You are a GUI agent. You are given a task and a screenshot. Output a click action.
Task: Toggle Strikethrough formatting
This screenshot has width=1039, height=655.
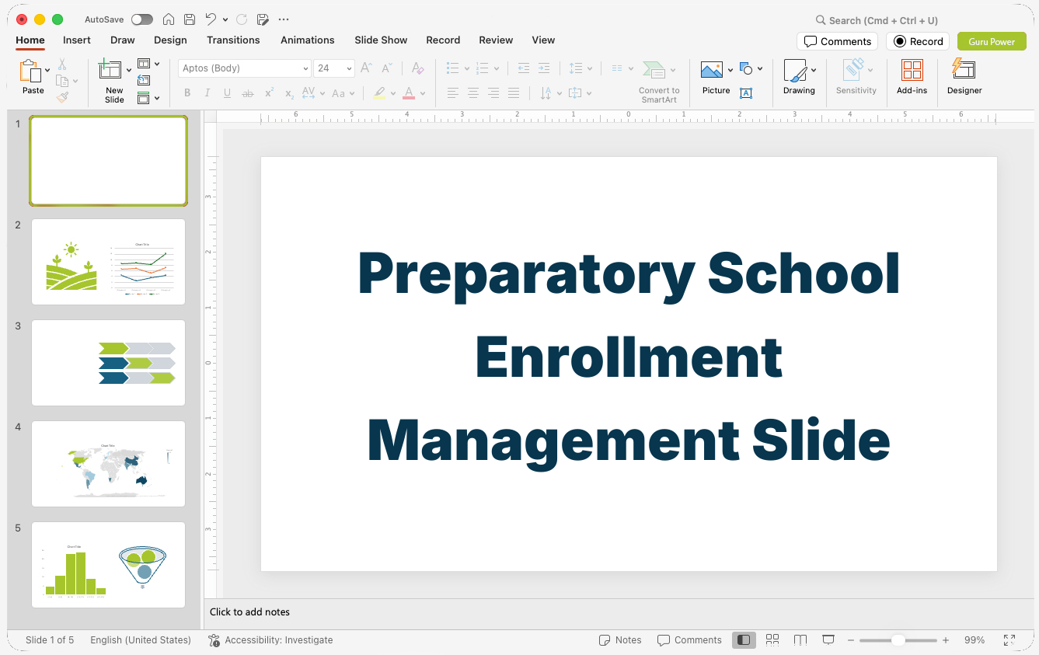pos(248,93)
